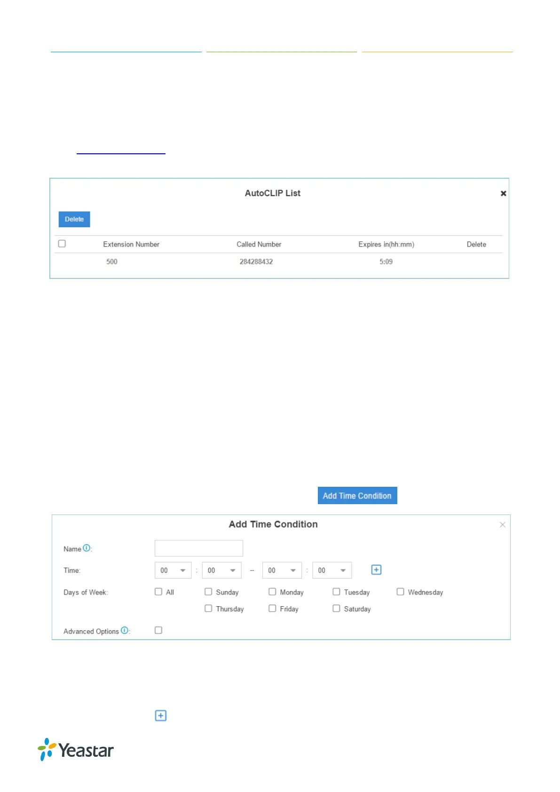
Task: Click the Time label
Action: 72,570
